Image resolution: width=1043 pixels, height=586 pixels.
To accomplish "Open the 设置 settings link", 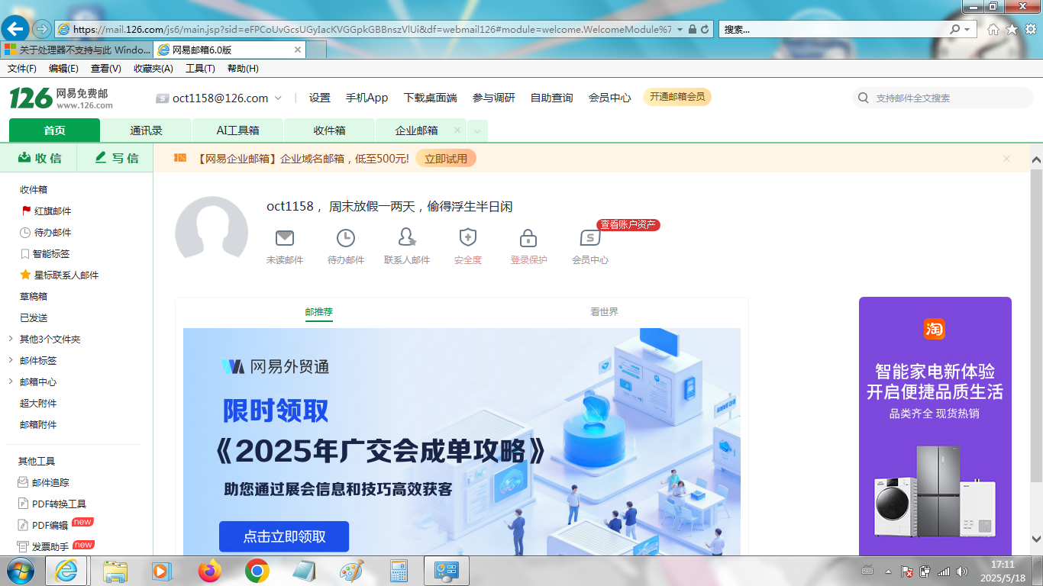I will [320, 98].
